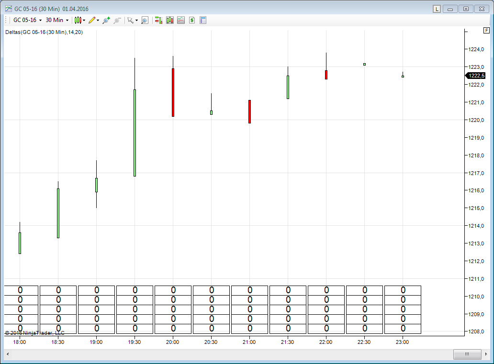Click the F button at chart corner

pyautogui.click(x=486, y=30)
